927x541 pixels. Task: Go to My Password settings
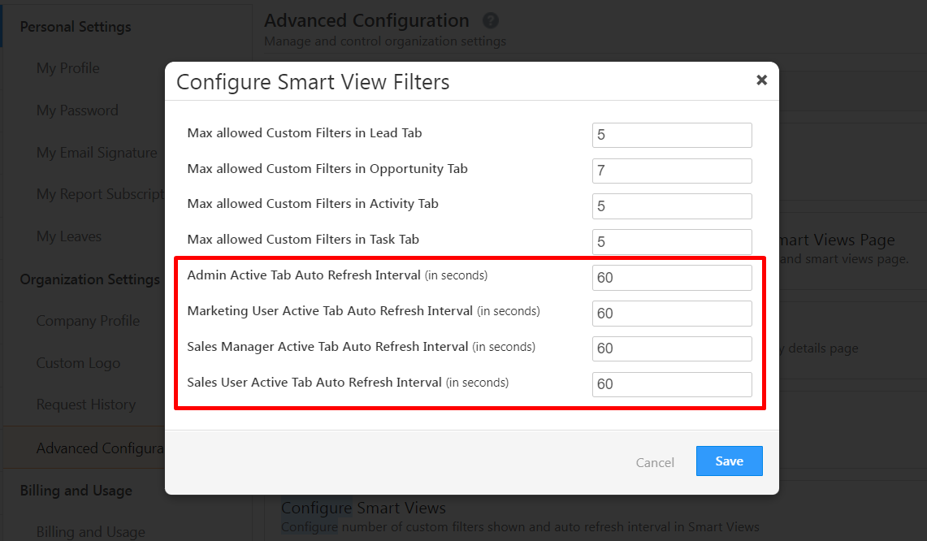(x=77, y=110)
